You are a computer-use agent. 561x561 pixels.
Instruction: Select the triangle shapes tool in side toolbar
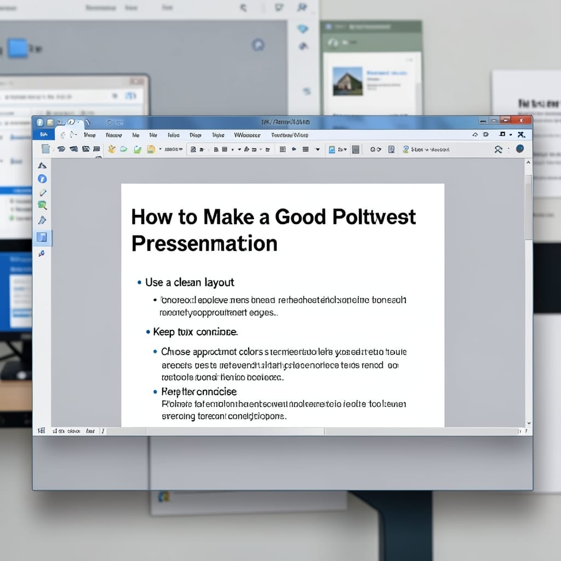pyautogui.click(x=42, y=165)
